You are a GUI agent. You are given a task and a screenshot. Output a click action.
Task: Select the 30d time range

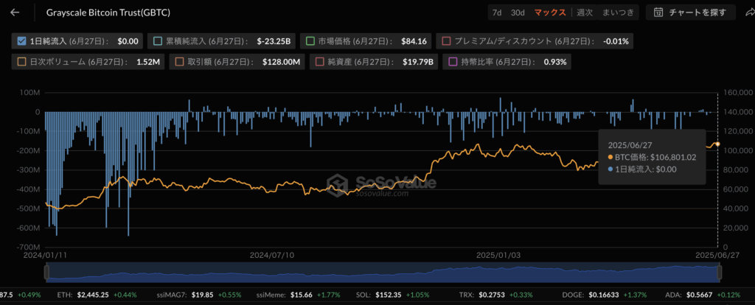coord(518,13)
